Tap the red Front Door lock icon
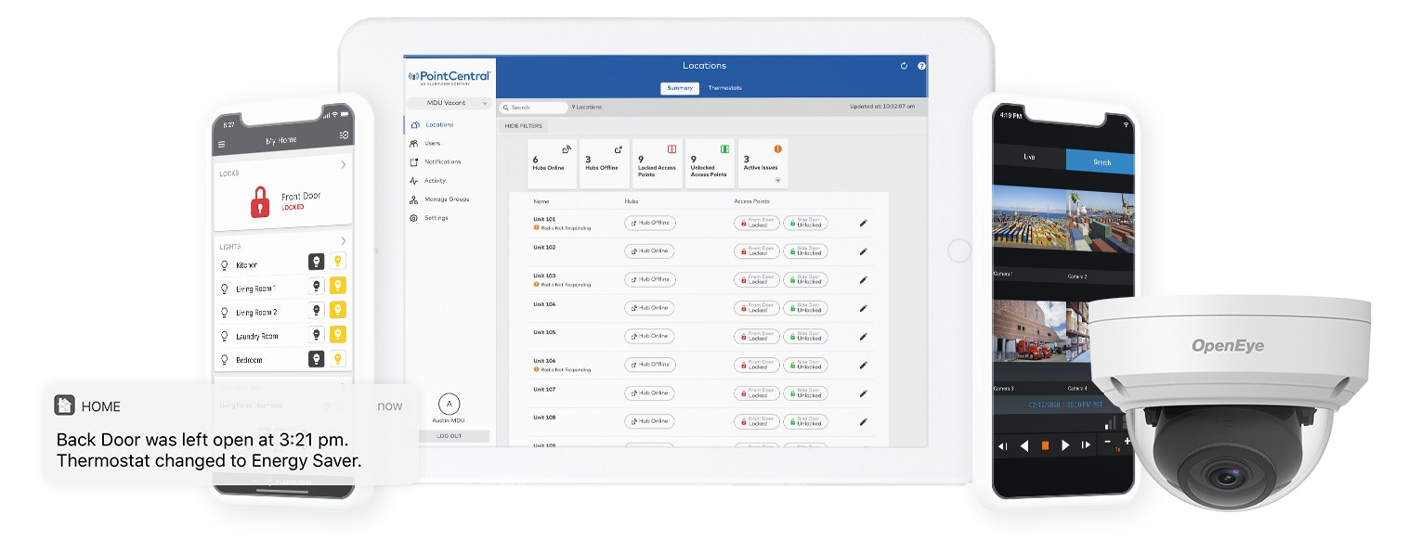 point(260,202)
